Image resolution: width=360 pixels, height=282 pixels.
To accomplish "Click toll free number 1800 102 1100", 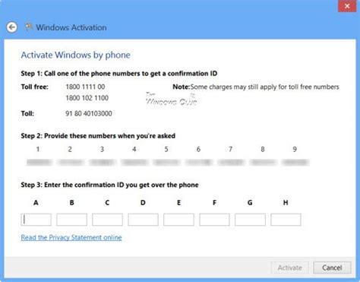I will 87,98.
